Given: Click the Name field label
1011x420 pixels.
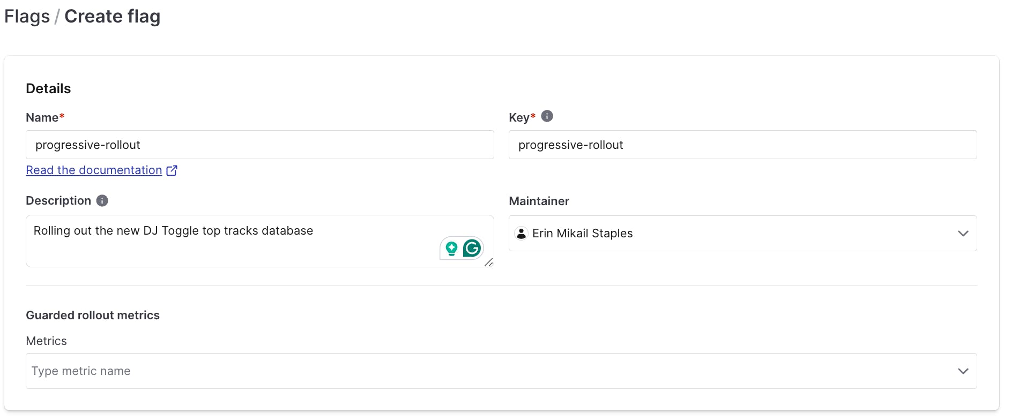Looking at the screenshot, I should 42,117.
